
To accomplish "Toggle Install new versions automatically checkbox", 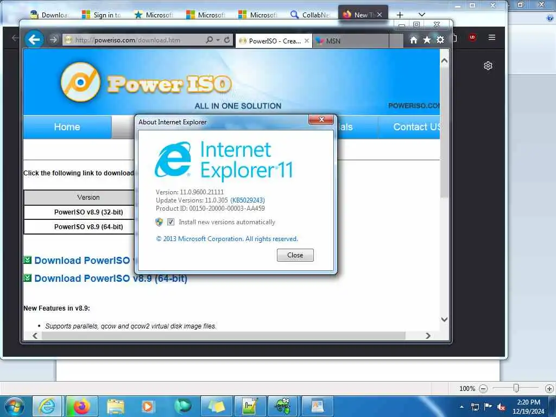I will click(x=170, y=222).
